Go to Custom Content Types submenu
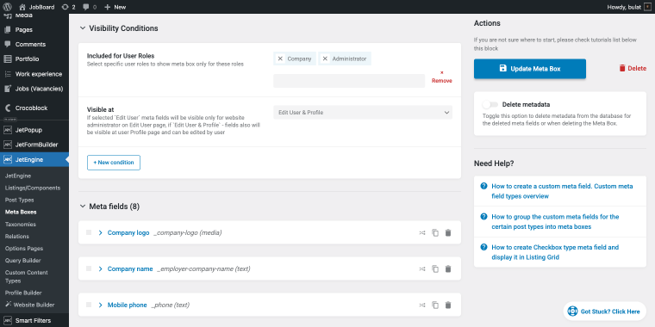The height and width of the screenshot is (327, 655). [27, 276]
